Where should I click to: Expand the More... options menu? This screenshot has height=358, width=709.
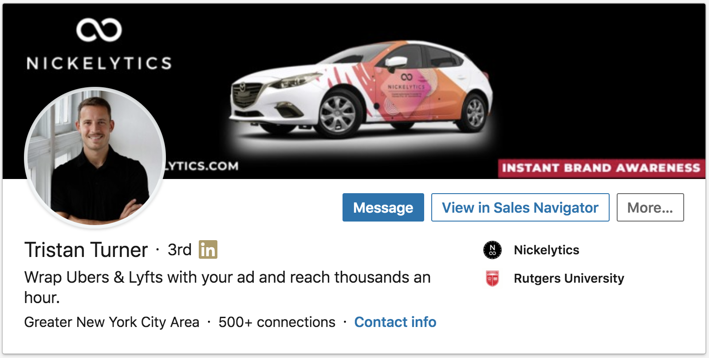tap(650, 207)
